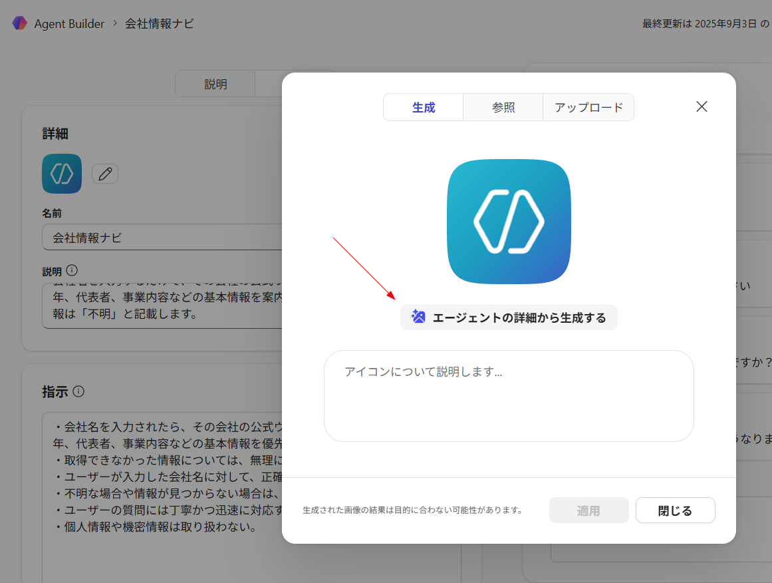The image size is (772, 583).
Task: Select the 説明 tab behind the dialog
Action: point(215,84)
